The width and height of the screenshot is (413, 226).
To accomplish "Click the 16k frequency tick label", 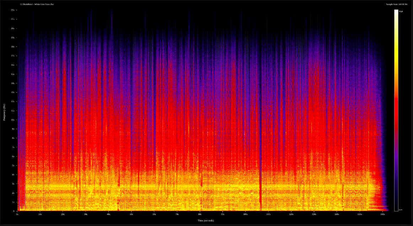I will pyautogui.click(x=13, y=65).
